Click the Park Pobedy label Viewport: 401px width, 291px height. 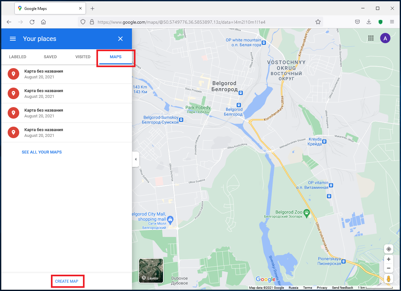[x=198, y=109]
